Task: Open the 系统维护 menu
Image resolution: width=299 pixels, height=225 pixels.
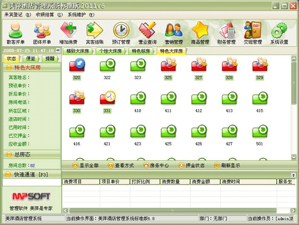Action: click(x=79, y=15)
